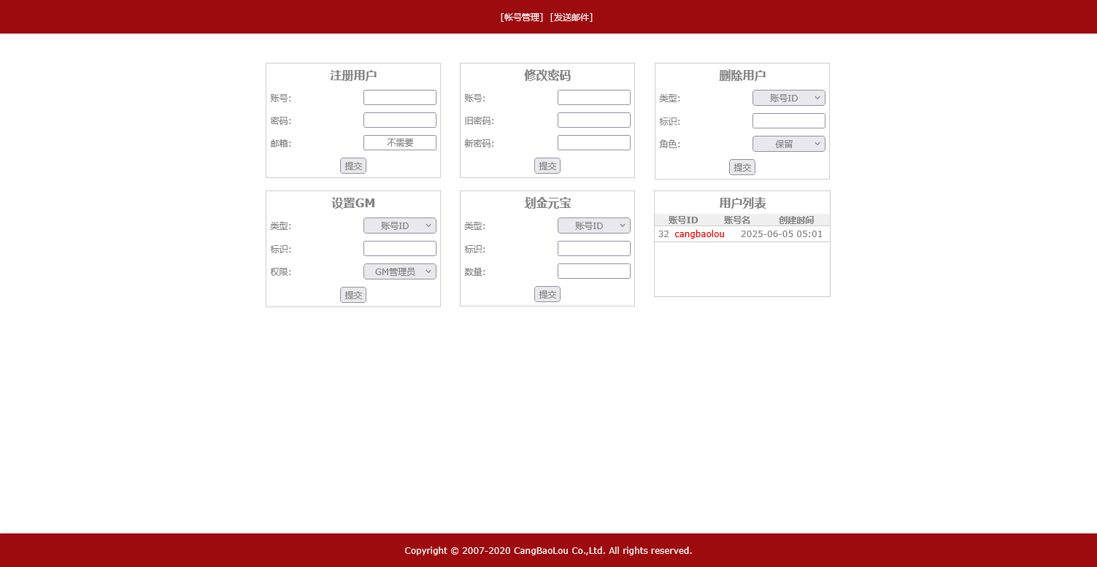This screenshot has height=567, width=1097.
Task: Open the 邮箱 dropdown showing 不需要
Action: [x=399, y=142]
